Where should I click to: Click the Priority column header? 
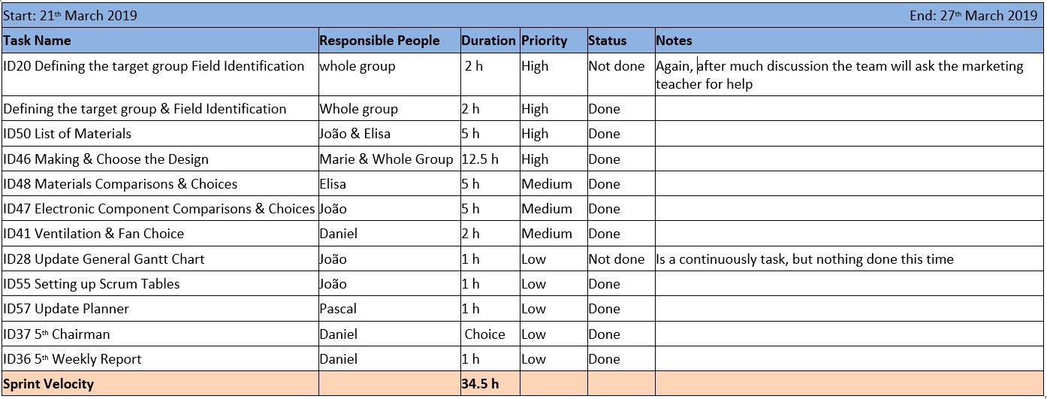click(x=545, y=41)
